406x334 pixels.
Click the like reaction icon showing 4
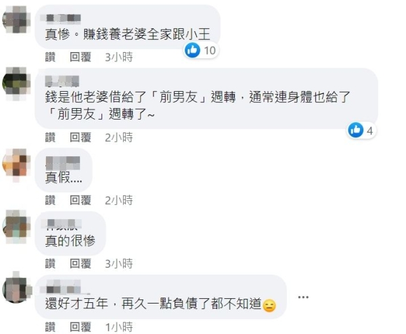(355, 130)
